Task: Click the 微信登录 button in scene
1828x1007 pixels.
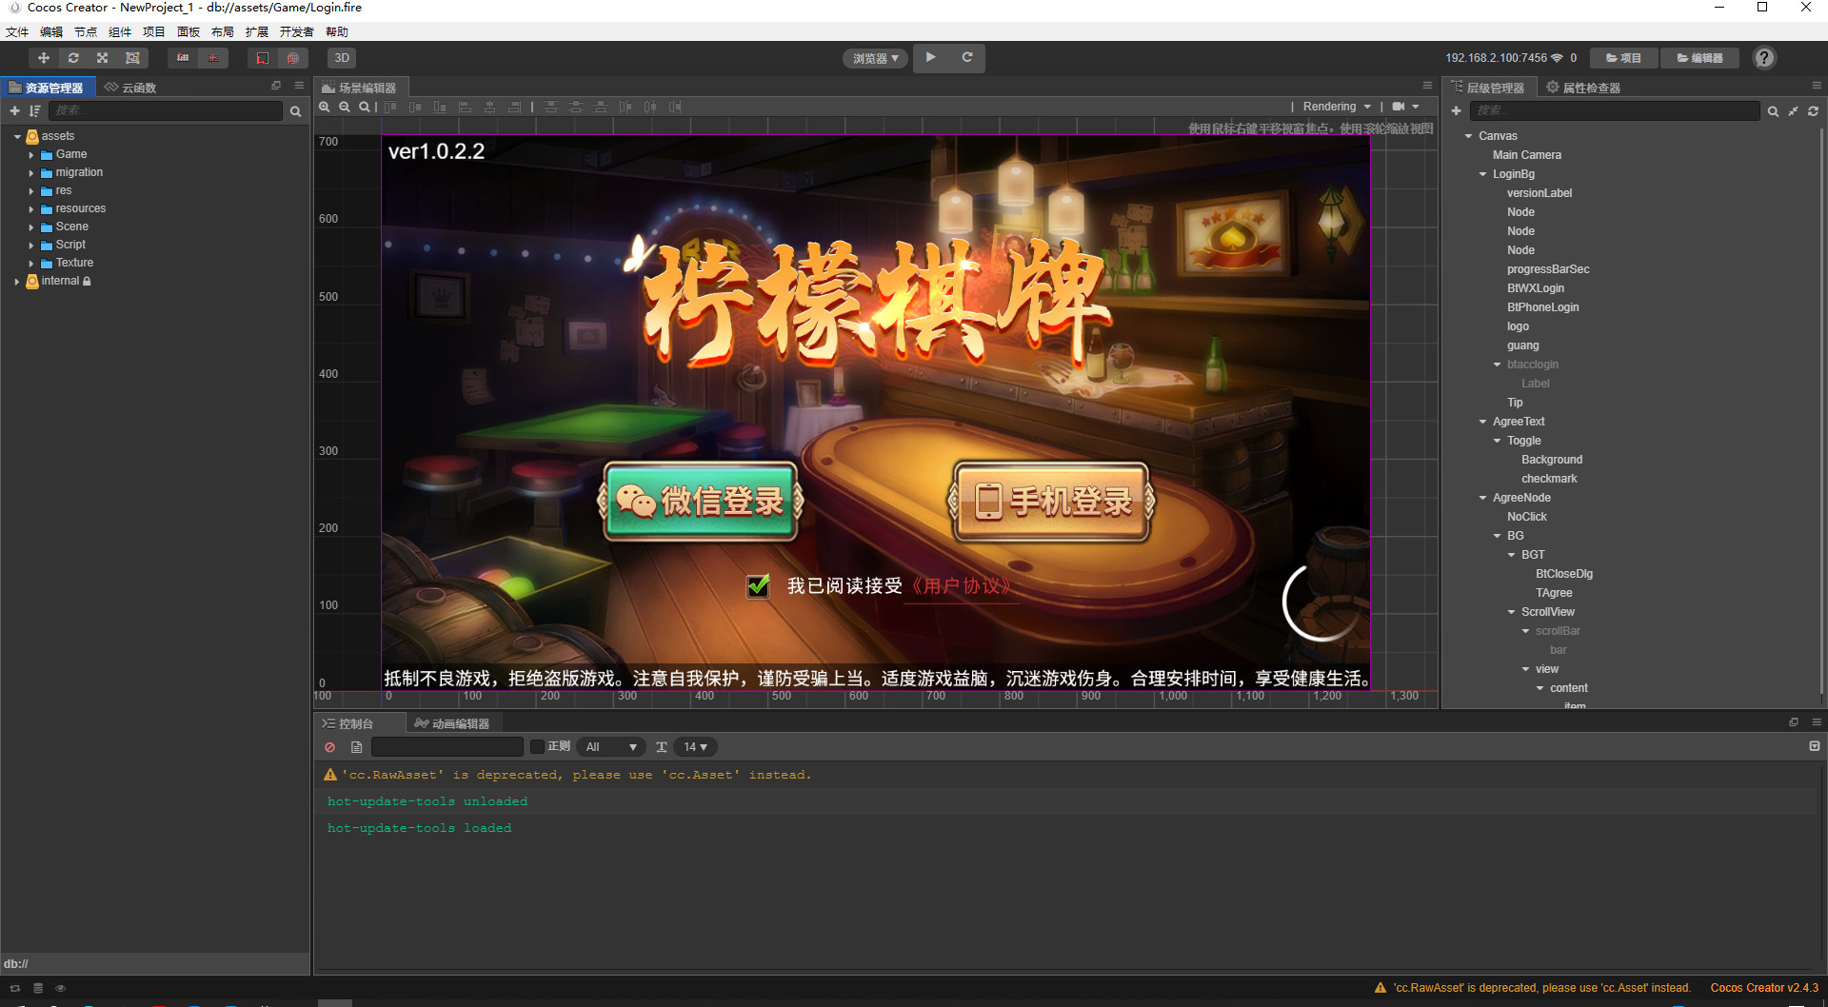Action: pos(701,501)
